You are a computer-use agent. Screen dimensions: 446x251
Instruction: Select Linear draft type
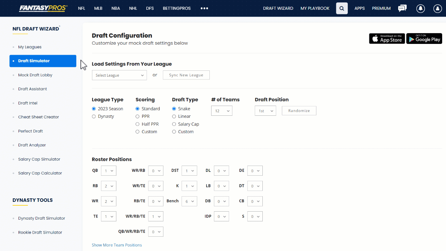[174, 116]
